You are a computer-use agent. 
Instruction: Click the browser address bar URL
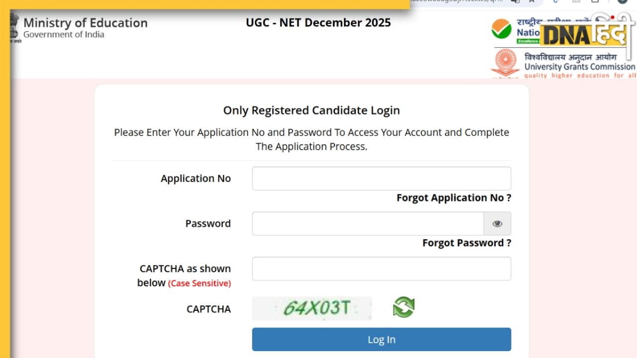458,2
